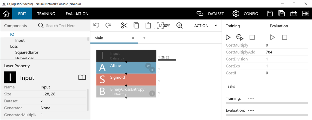Switch to the EDIT tab

tap(22, 13)
